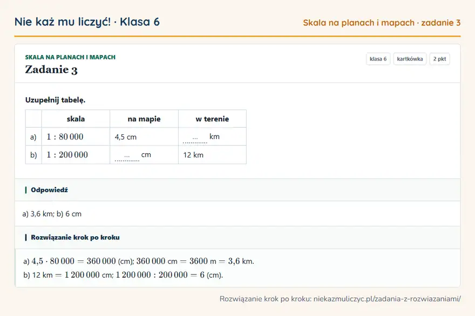
Task: Click the instruction 'Uzupełnij tabelę.'
Action: [x=55, y=100]
